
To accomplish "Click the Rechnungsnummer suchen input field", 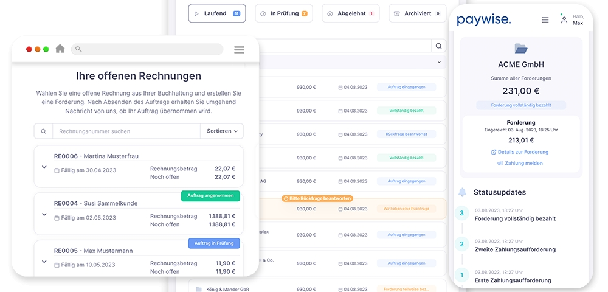I will click(126, 131).
